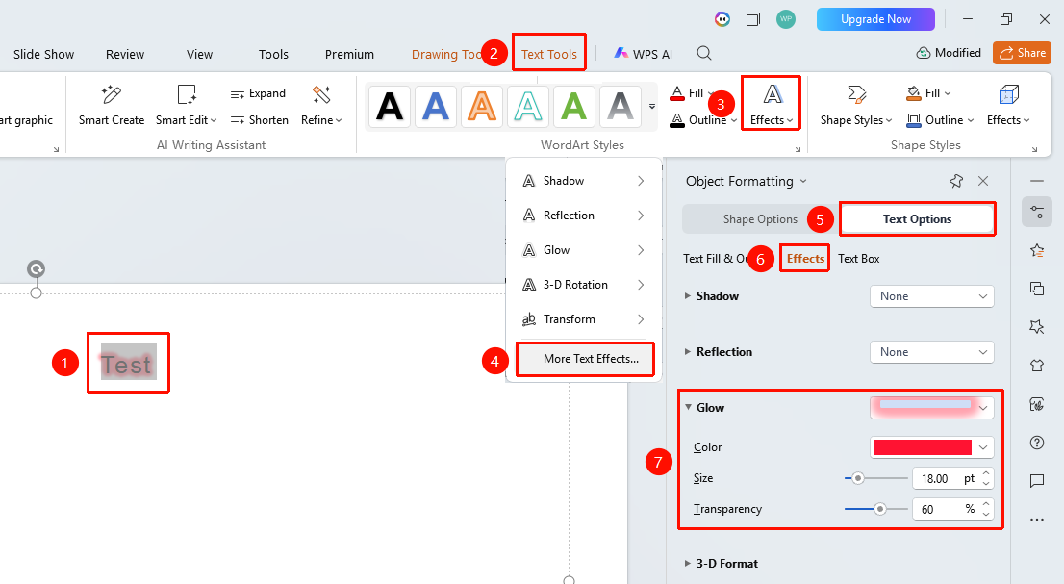Open the Reflection preset dropdown

(931, 352)
